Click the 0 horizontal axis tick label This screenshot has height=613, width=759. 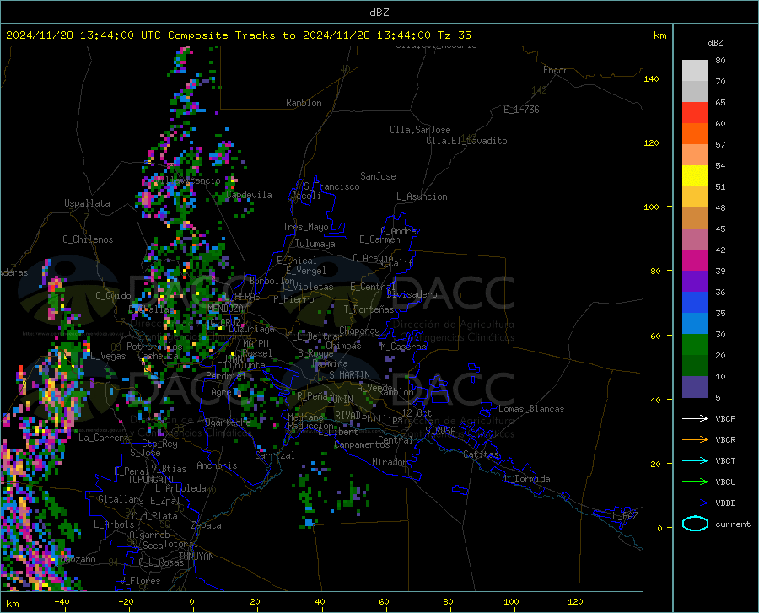192,601
